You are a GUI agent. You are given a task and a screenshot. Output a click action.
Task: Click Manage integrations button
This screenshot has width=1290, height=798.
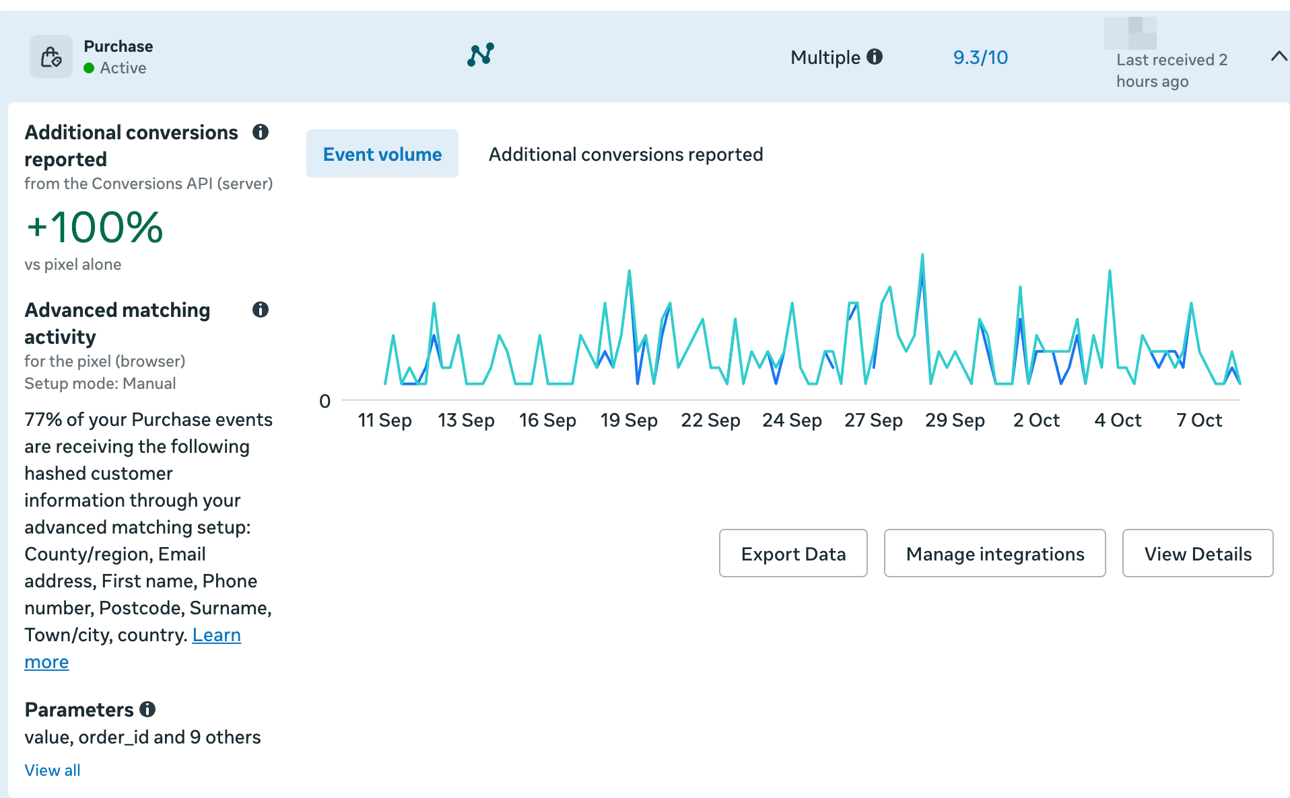tap(994, 553)
